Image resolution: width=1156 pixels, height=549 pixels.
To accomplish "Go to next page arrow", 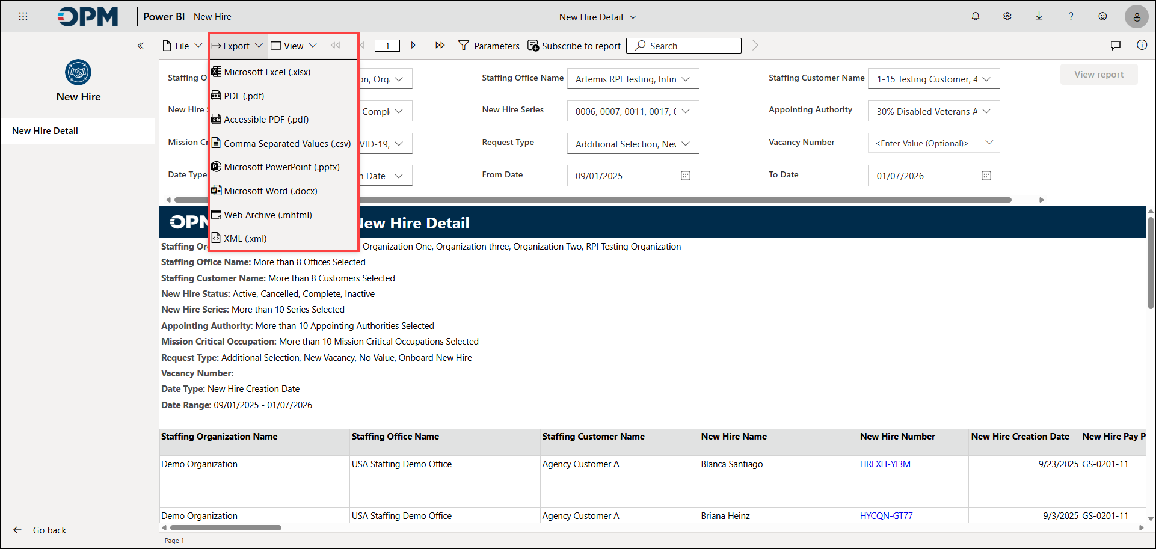I will tap(413, 45).
